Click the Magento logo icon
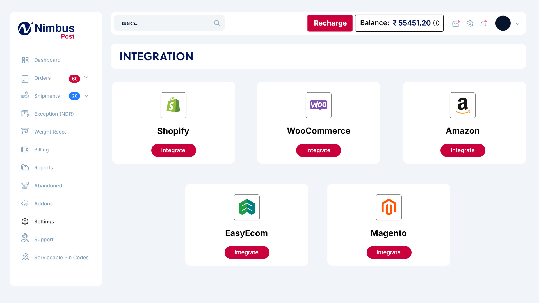539x303 pixels. [389, 207]
